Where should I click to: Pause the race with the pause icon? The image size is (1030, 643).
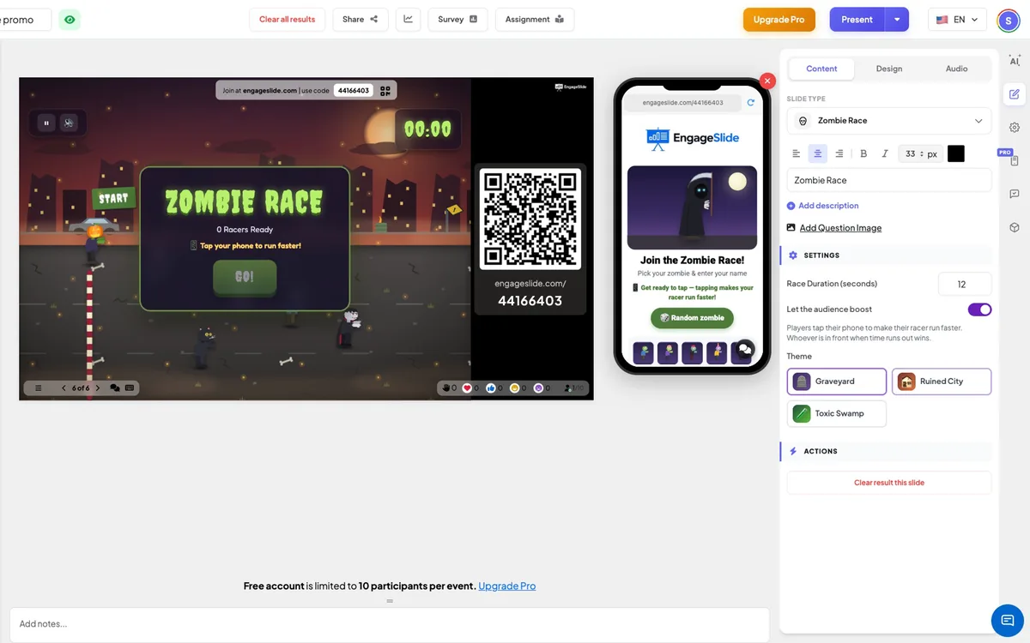click(46, 123)
